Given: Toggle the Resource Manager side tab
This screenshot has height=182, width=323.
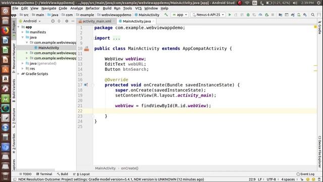Looking at the screenshot, I should 14,58.
